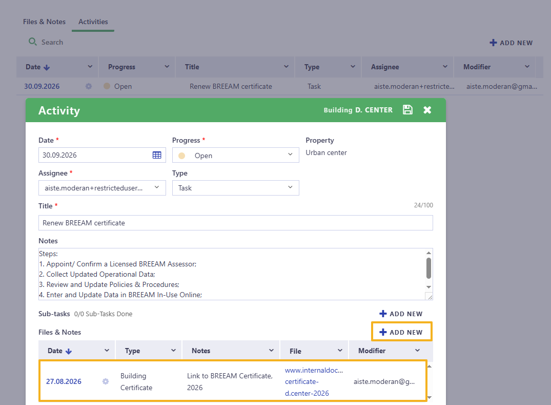551x405 pixels.
Task: Open the internaldoc certificate-d.center-2026 link
Action: click(x=314, y=381)
